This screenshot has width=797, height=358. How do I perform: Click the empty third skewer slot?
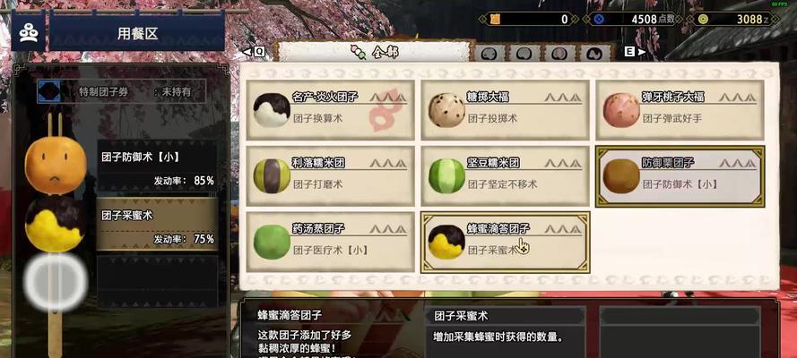(x=157, y=281)
